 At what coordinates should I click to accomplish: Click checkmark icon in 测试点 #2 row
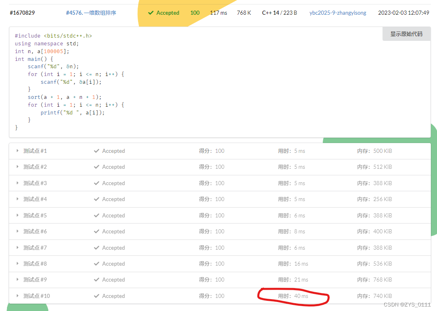point(96,167)
